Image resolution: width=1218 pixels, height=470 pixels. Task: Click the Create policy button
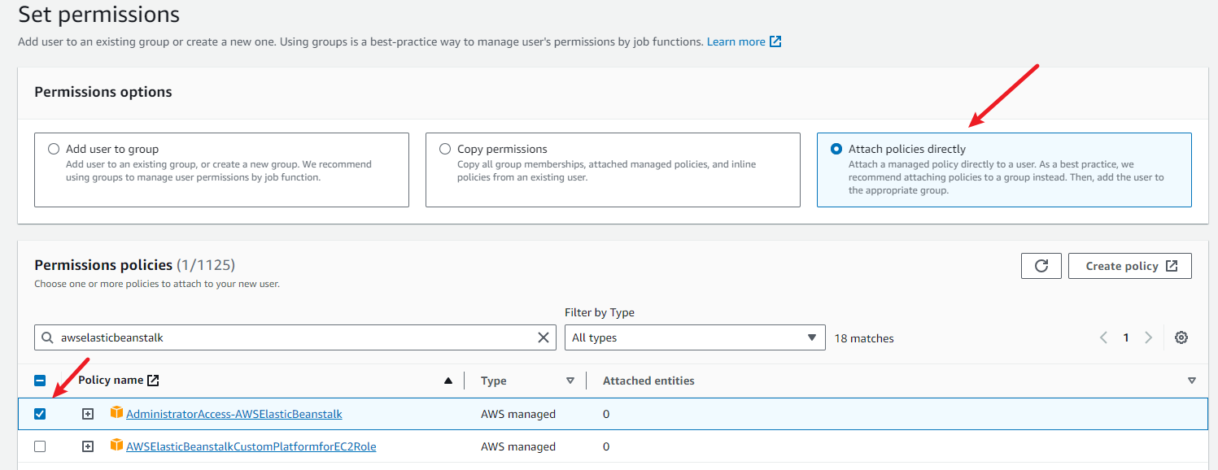1130,266
